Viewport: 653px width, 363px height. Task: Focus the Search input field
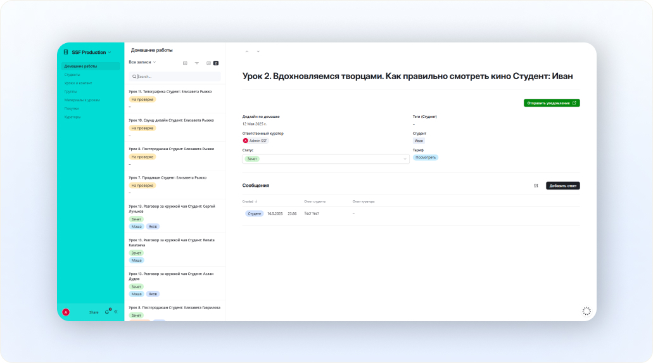(x=175, y=77)
